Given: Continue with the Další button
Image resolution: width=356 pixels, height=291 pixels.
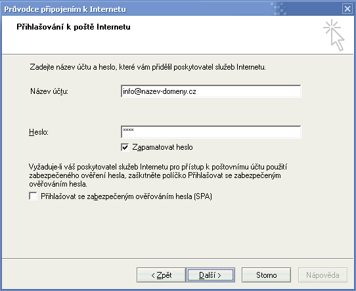Looking at the screenshot, I should (210, 275).
